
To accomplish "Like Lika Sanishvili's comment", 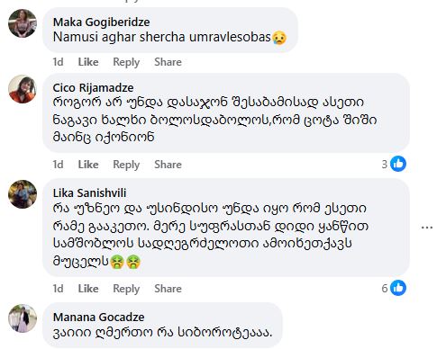I will point(88,289).
